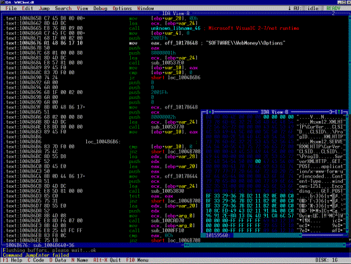Click the AU idle autoanalysis indicator
This screenshot has height=264, width=351.
[x=307, y=8]
